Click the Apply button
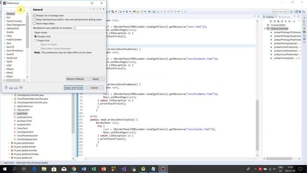This screenshot has width=307, height=173. click(x=95, y=79)
